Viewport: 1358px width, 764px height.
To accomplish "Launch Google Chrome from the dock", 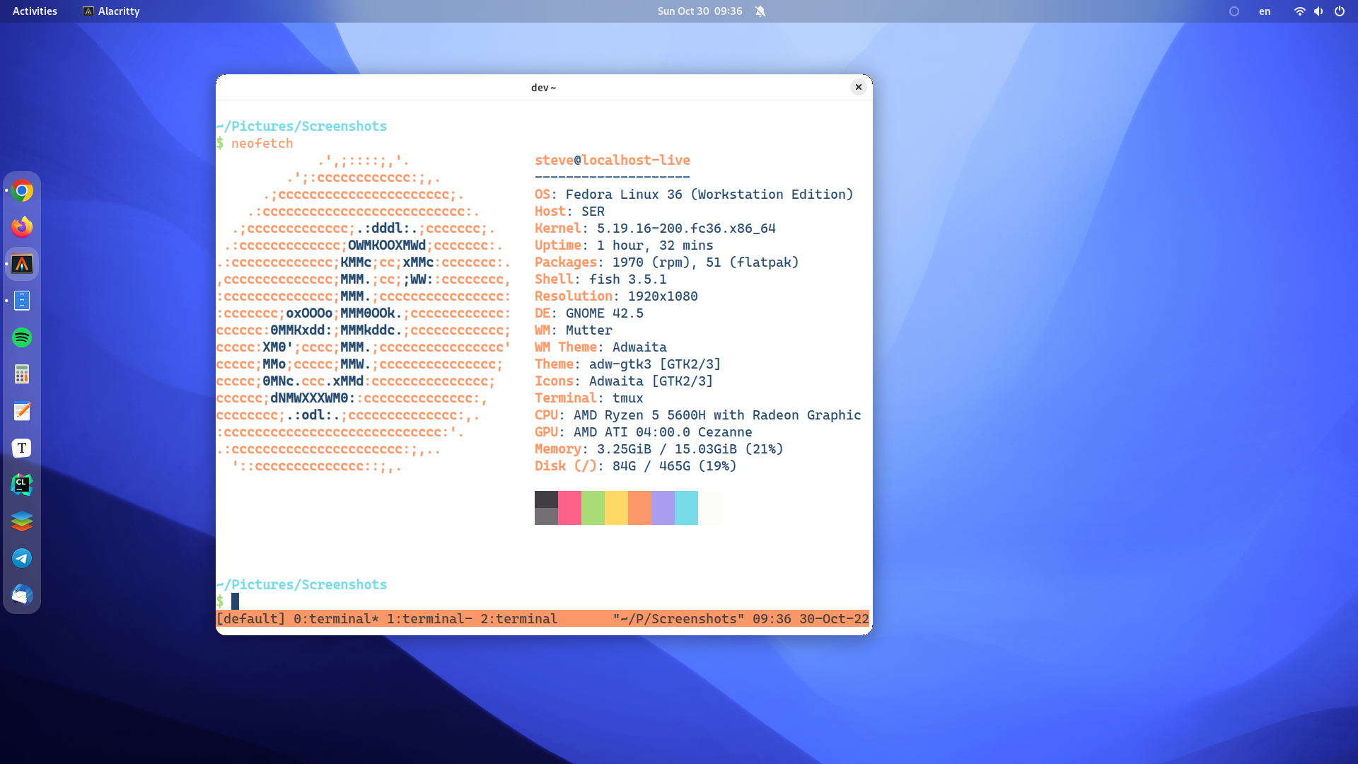I will pos(22,190).
